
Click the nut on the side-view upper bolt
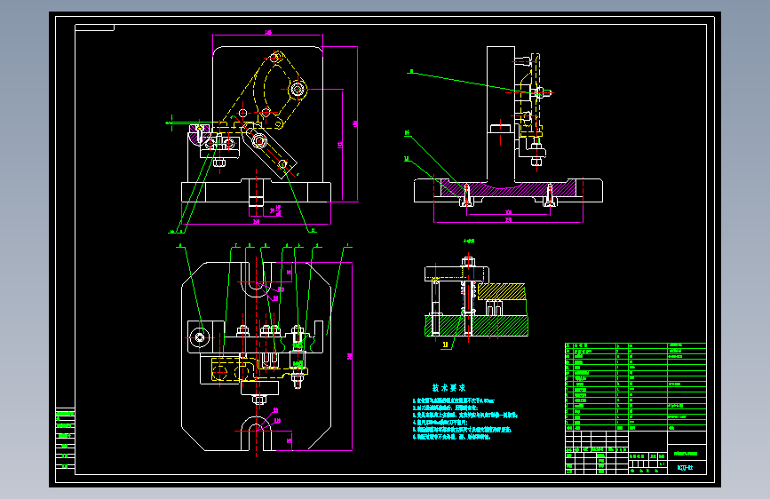541,92
